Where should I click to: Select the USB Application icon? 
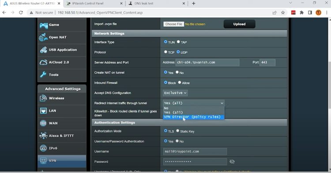point(44,50)
